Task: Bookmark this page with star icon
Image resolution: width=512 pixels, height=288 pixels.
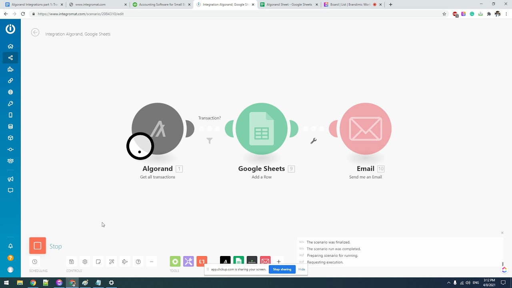Action: click(444, 14)
